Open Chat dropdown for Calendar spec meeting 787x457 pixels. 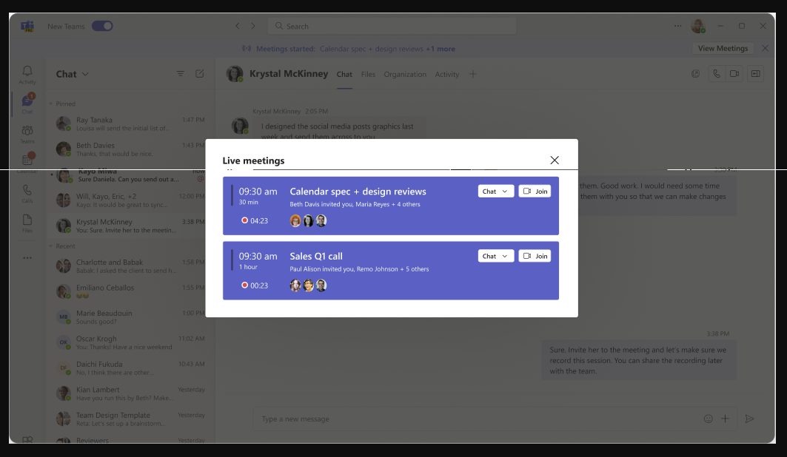[496, 192]
